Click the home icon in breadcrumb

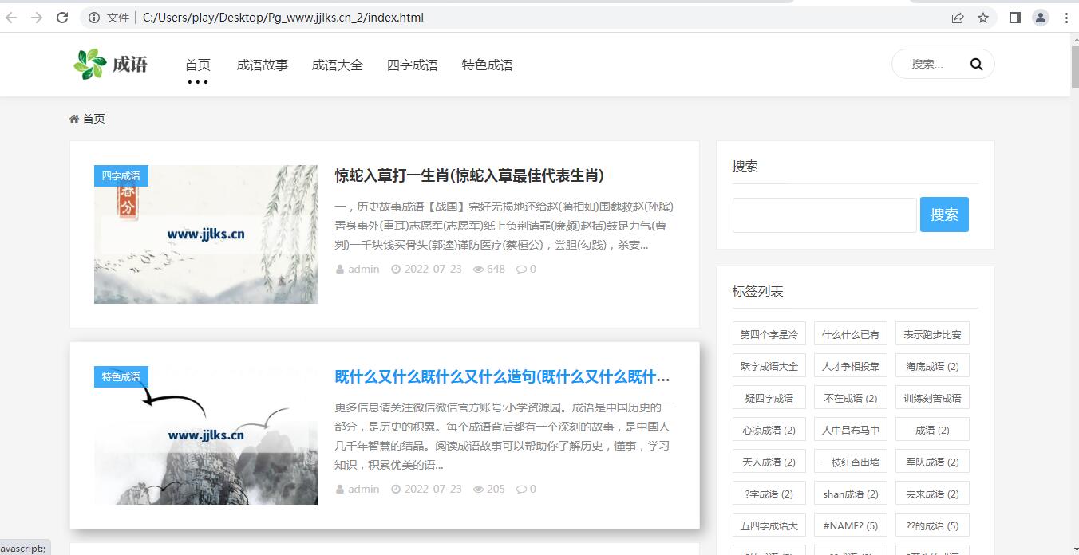[x=74, y=119]
